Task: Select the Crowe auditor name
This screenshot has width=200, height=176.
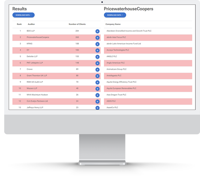Action: 29,69
